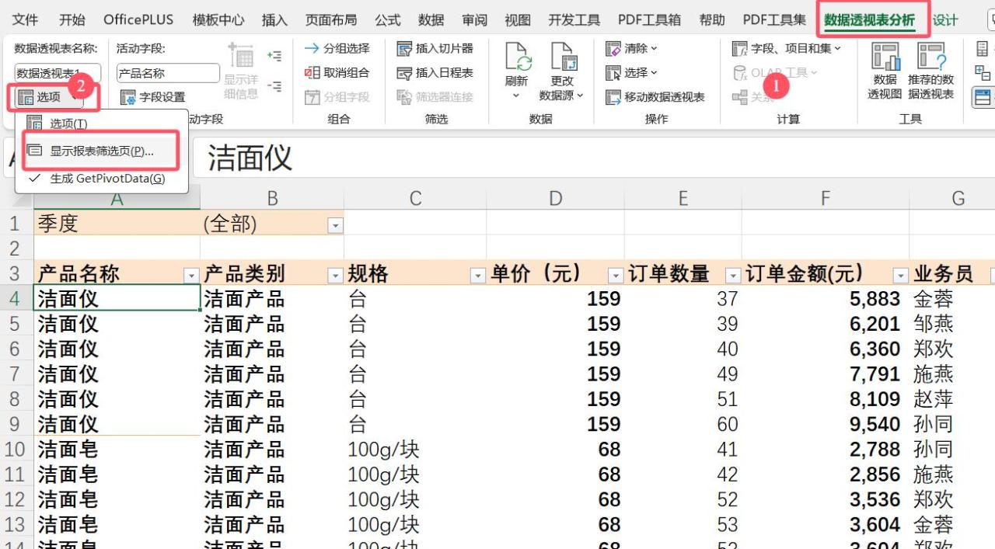The width and height of the screenshot is (995, 549).
Task: Switch to the 插入 tab
Action: [274, 20]
